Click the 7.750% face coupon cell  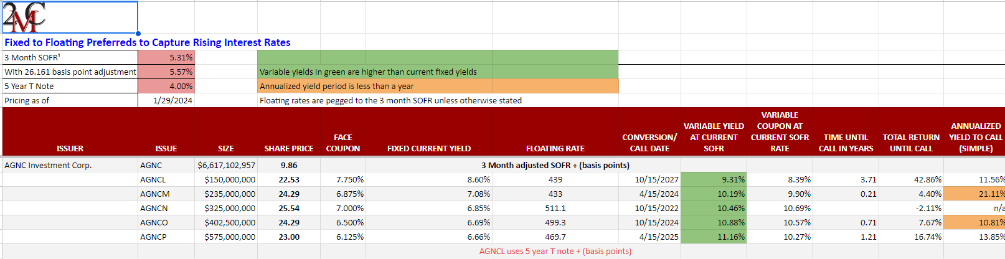pyautogui.click(x=343, y=179)
